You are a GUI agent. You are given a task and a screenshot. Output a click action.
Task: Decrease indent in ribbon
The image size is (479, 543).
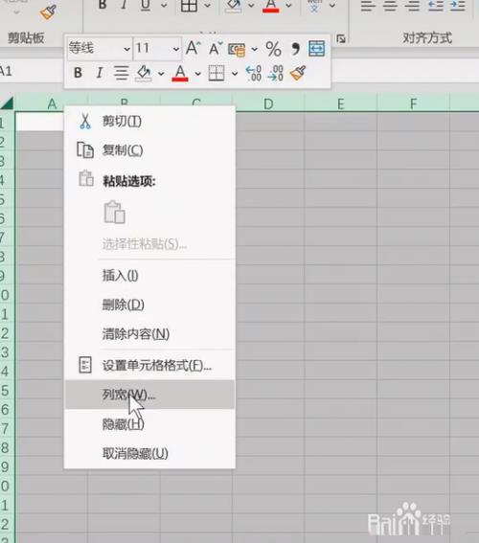436,6
